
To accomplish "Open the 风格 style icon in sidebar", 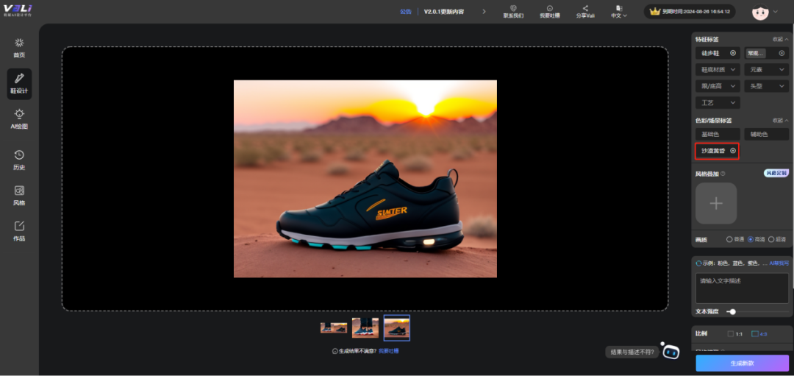I will coord(19,195).
